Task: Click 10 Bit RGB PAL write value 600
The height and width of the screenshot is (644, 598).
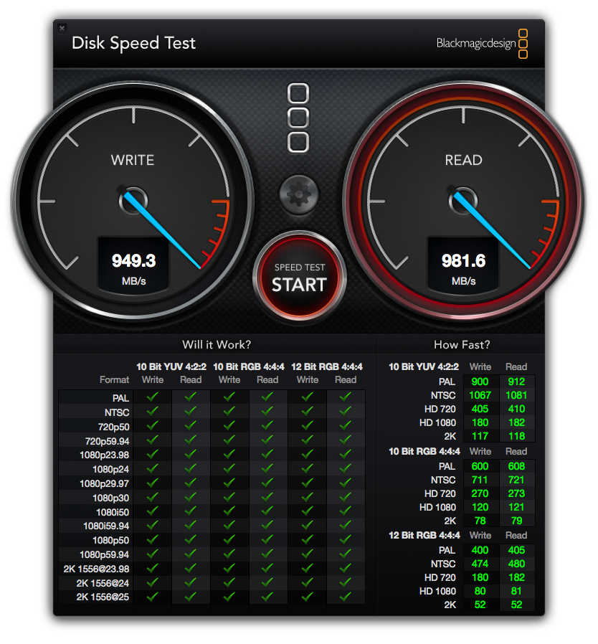Action: (480, 466)
